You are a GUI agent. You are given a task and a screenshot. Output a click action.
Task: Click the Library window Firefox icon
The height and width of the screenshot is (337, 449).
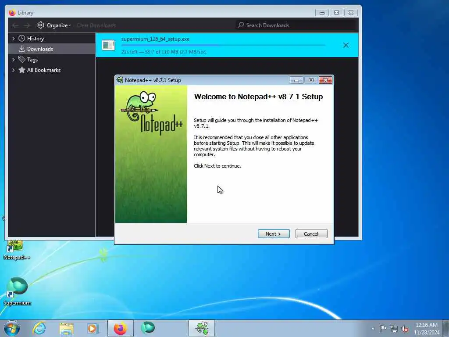(x=12, y=13)
